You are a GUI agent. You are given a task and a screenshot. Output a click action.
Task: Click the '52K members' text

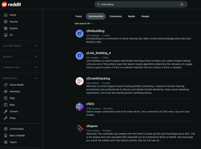[93, 83]
